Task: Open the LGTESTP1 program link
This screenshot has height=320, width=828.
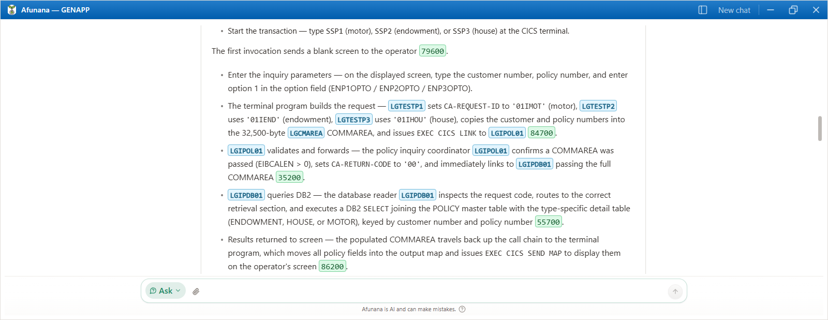Action: coord(407,106)
